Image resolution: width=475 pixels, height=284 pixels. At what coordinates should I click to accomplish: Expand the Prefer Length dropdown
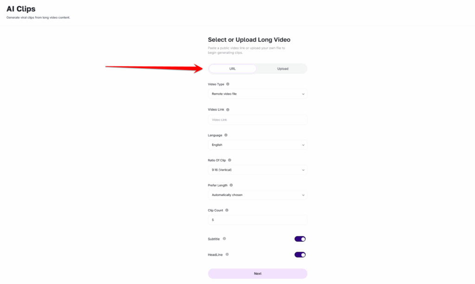click(x=257, y=195)
